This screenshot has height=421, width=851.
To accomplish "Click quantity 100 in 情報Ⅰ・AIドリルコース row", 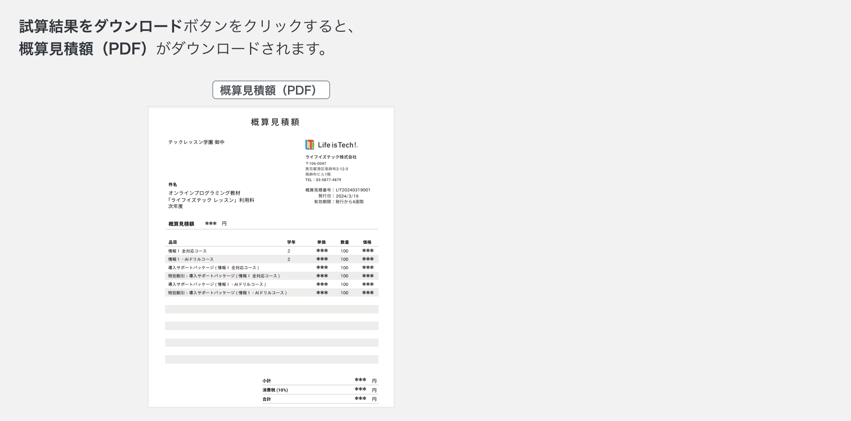I will tap(345, 259).
